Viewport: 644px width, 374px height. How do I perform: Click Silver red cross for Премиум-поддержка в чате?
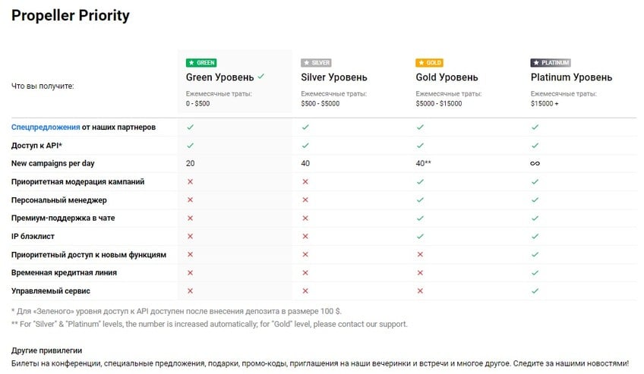pyautogui.click(x=305, y=218)
